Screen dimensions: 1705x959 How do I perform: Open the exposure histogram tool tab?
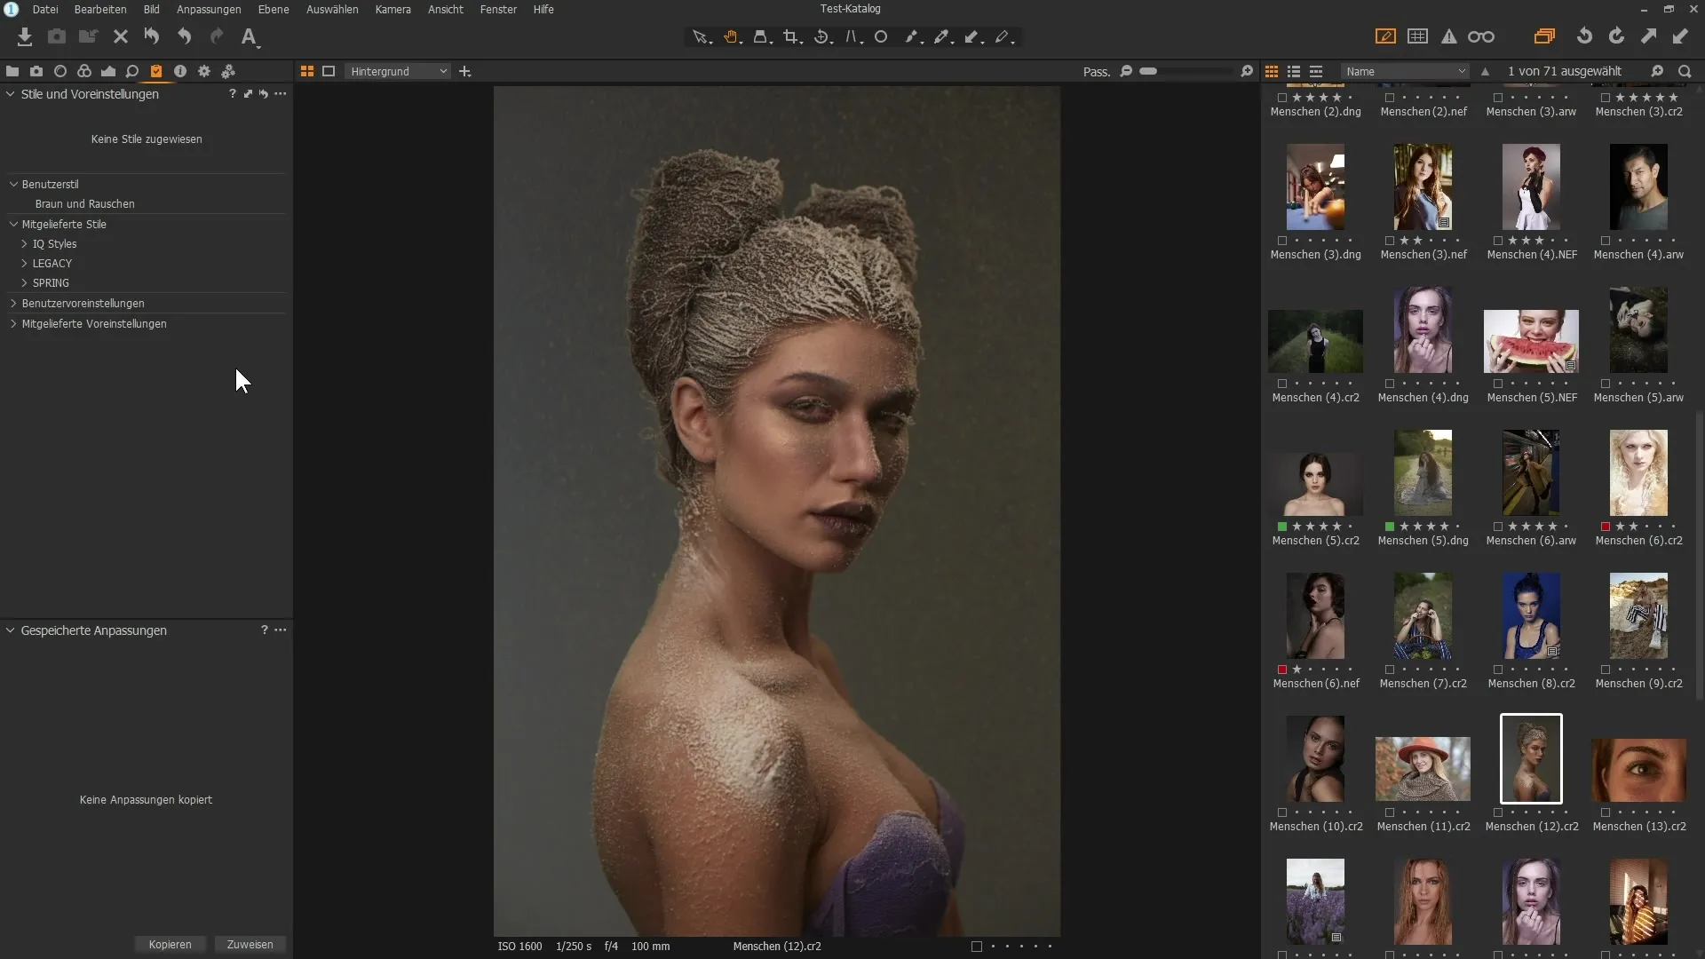pos(108,71)
